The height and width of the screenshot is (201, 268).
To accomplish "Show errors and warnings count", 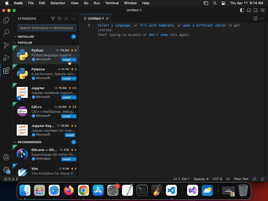I will coord(11,179).
